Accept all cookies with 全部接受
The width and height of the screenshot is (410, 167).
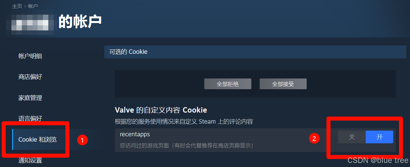[x=283, y=84]
